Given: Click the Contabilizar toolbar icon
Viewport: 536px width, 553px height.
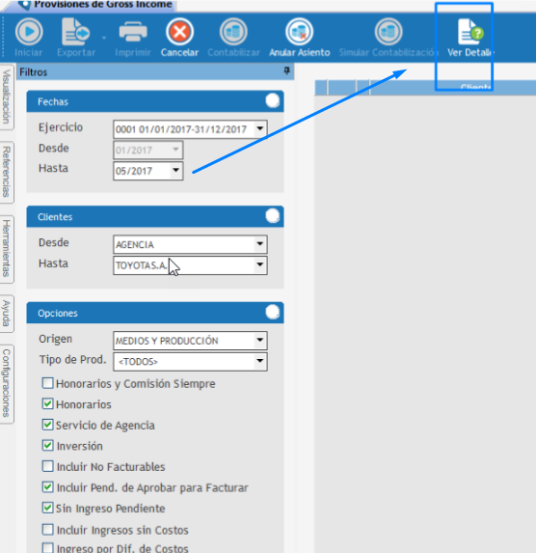Looking at the screenshot, I should point(233,32).
